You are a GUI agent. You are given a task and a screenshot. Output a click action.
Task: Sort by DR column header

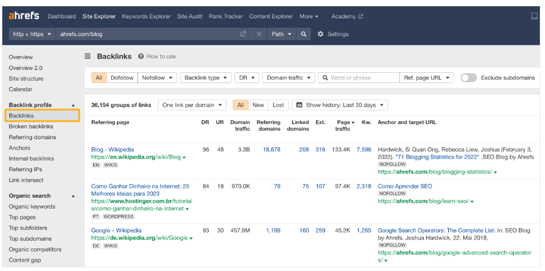[205, 123]
